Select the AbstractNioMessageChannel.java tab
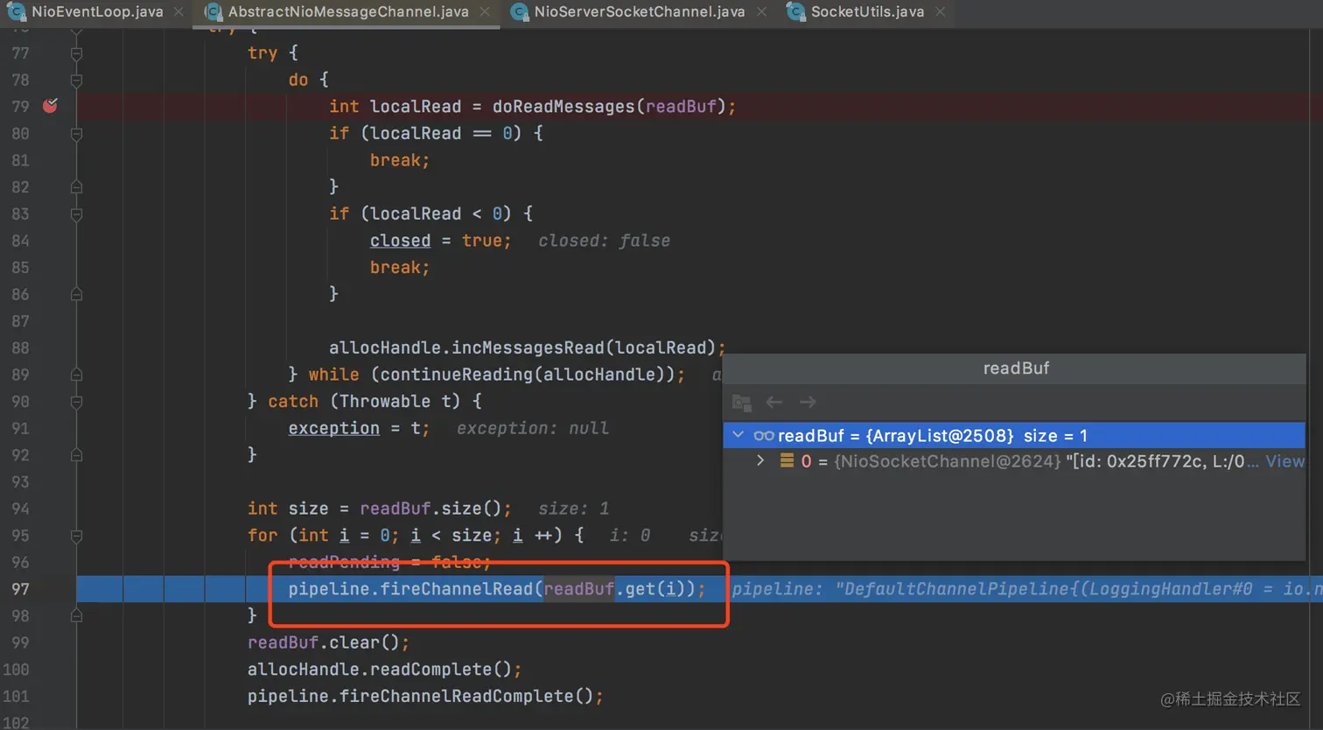Image resolution: width=1323 pixels, height=730 pixels. pyautogui.click(x=348, y=12)
